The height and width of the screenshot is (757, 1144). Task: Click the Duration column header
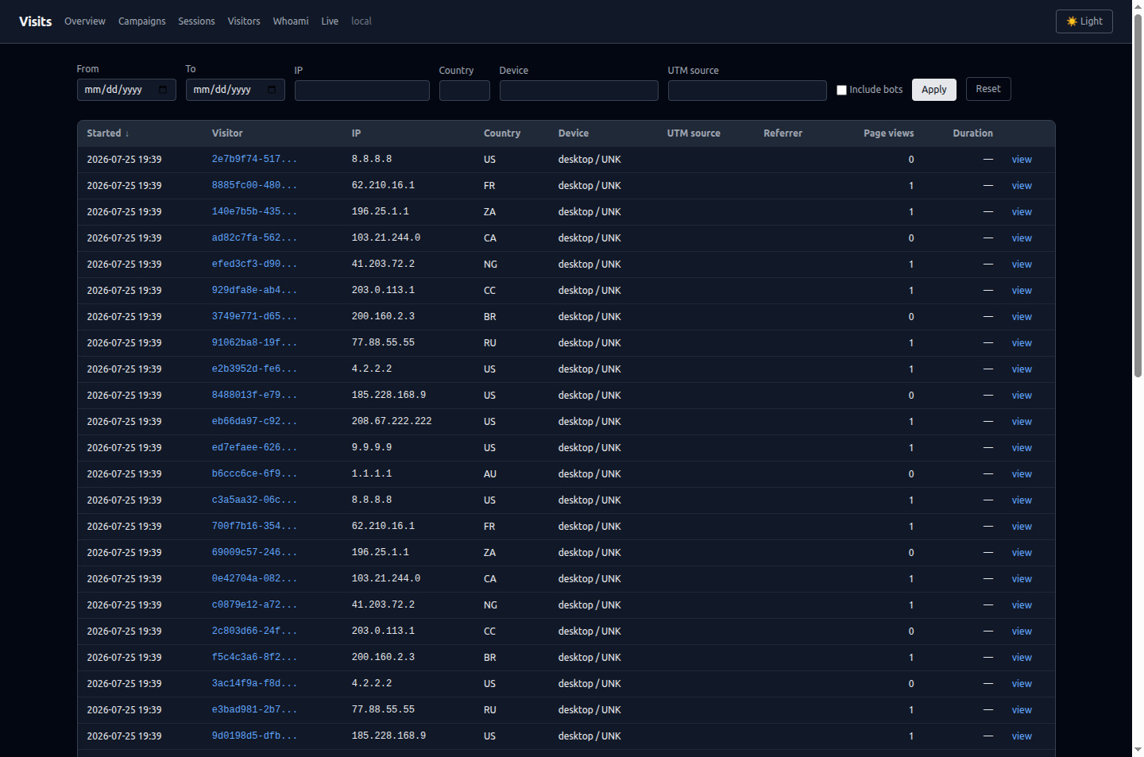(972, 133)
